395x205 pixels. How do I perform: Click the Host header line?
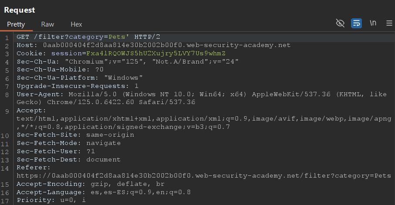coord(153,45)
